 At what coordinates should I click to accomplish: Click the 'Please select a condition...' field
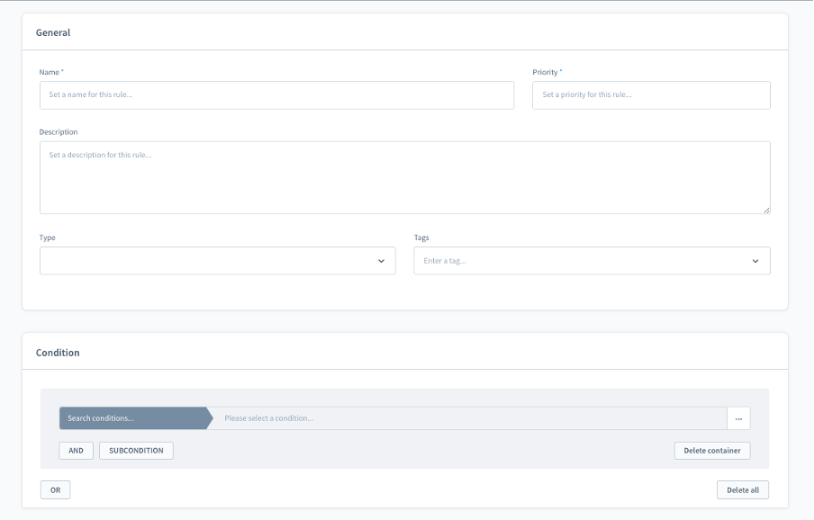tap(470, 418)
